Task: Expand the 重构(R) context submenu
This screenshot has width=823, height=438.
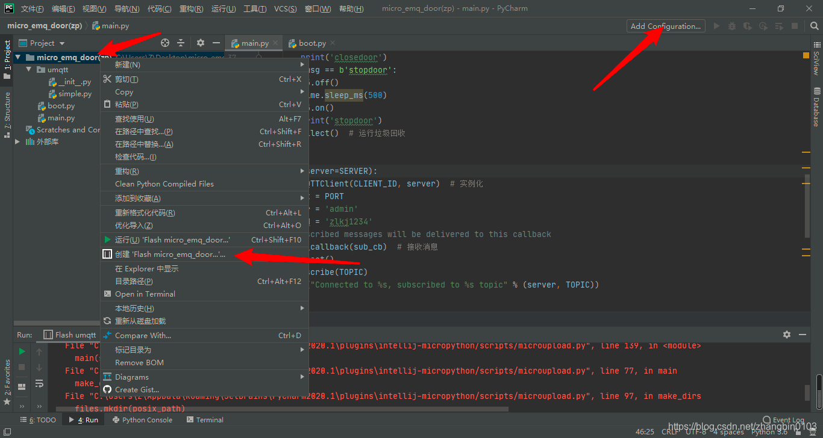Action: (x=204, y=171)
